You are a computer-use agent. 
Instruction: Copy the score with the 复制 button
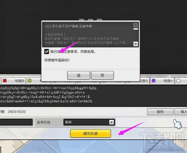[x=160, y=112]
